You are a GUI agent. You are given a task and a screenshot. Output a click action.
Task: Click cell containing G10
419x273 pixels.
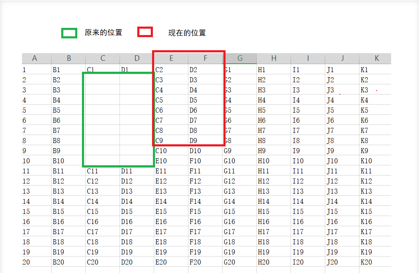(x=239, y=161)
